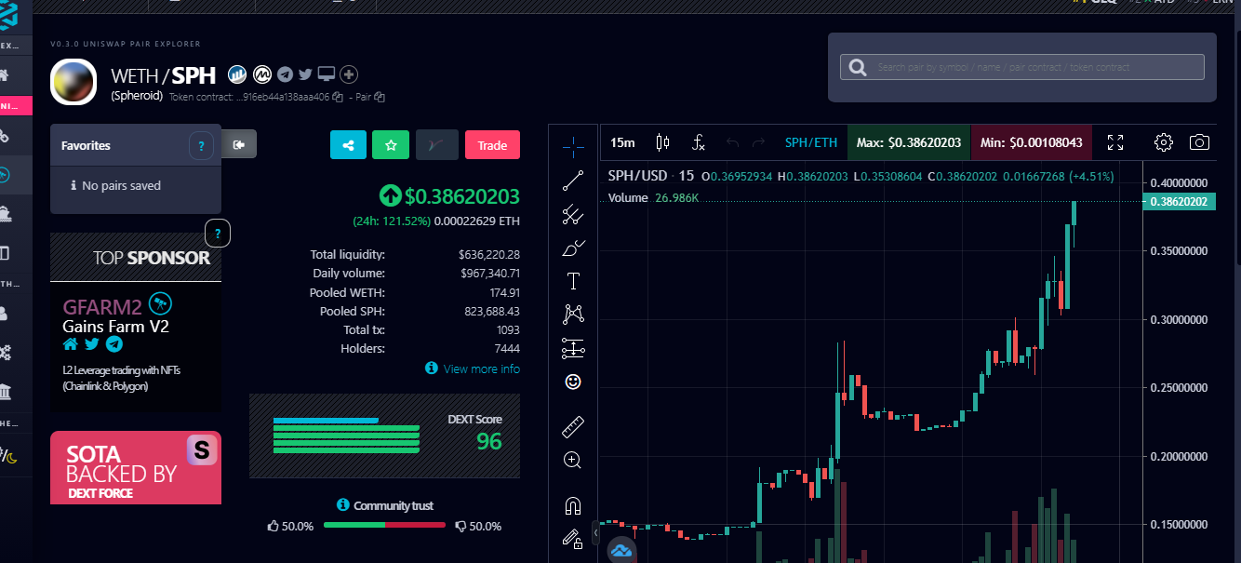Open the gears icon sidebar item
Screen dimensions: 1241x563
pos(6,352)
